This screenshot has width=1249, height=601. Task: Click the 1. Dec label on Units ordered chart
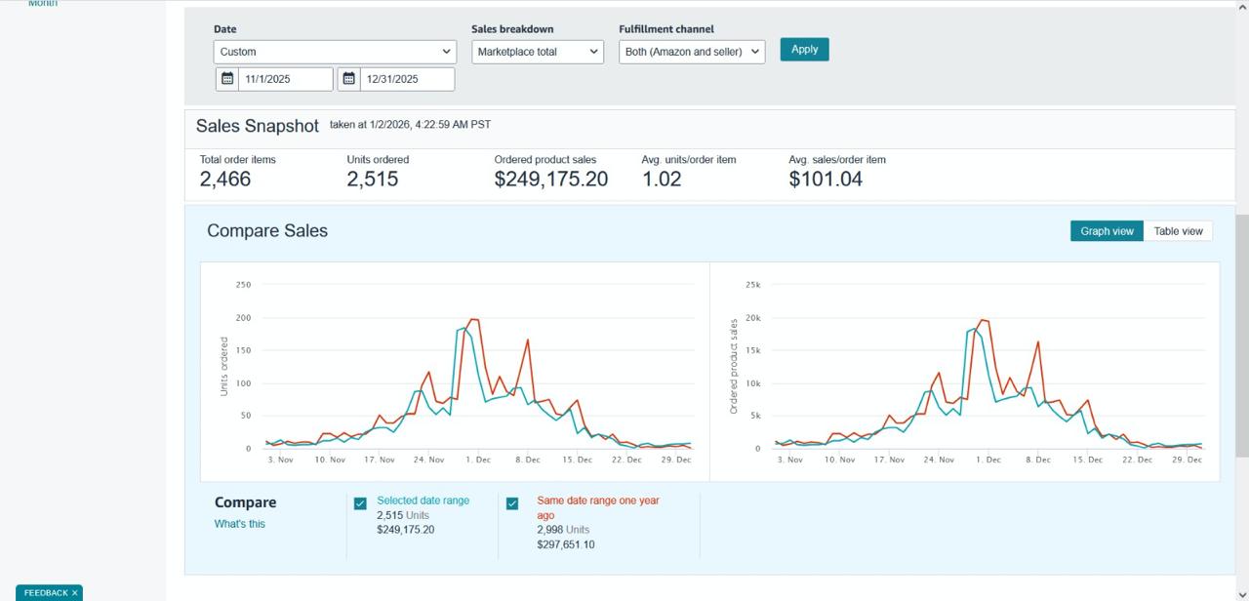click(478, 460)
